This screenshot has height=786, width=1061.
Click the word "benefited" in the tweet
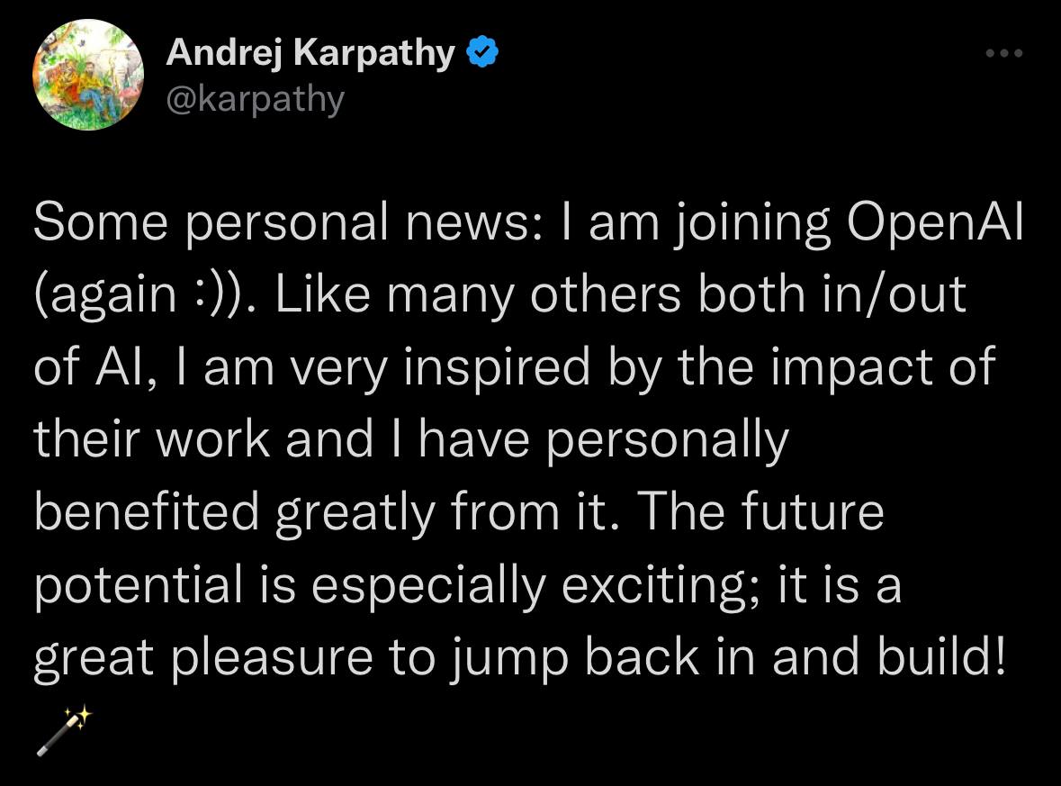147,510
